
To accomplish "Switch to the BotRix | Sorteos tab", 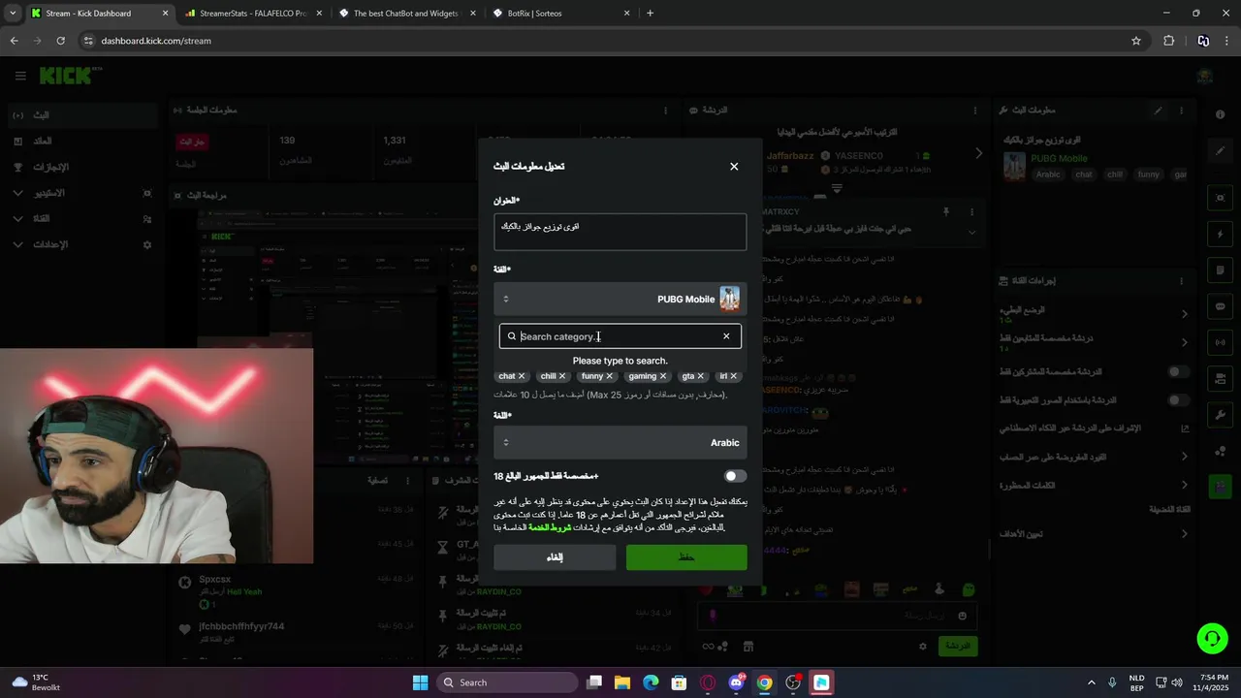I will click(x=559, y=14).
